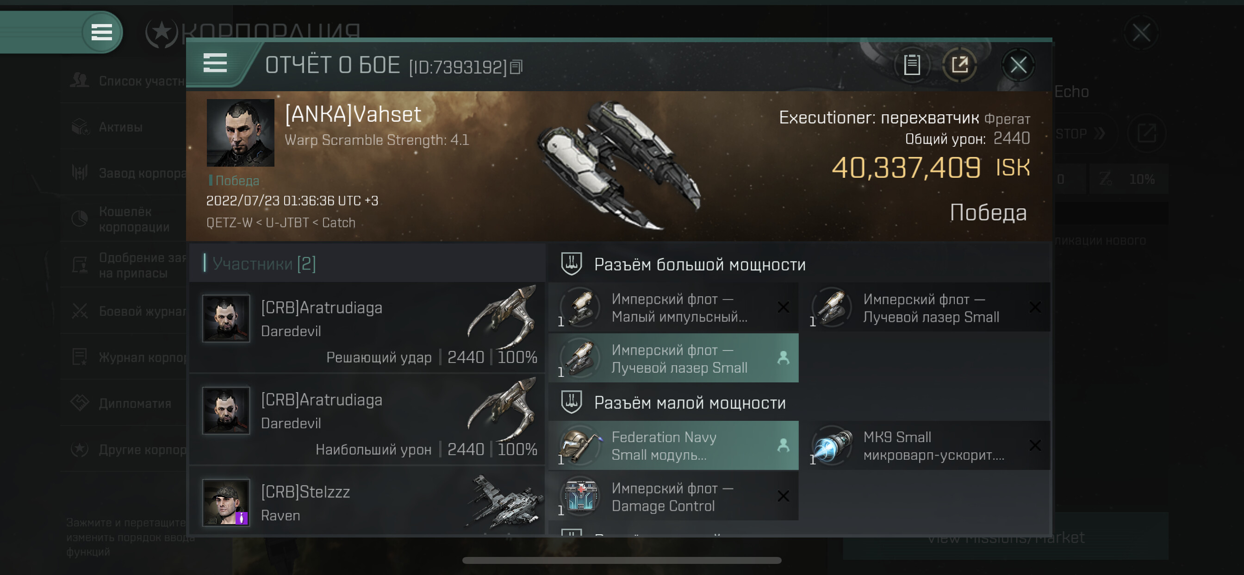Toggle the destroyed marker on Small Pulse Laser
This screenshot has height=575, width=1244.
click(x=783, y=307)
